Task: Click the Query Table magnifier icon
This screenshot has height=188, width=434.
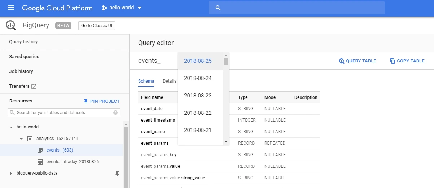Action: (342, 61)
